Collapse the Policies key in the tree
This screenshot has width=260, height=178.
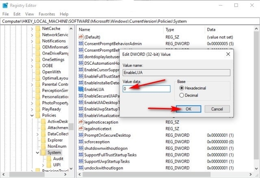point(32,115)
